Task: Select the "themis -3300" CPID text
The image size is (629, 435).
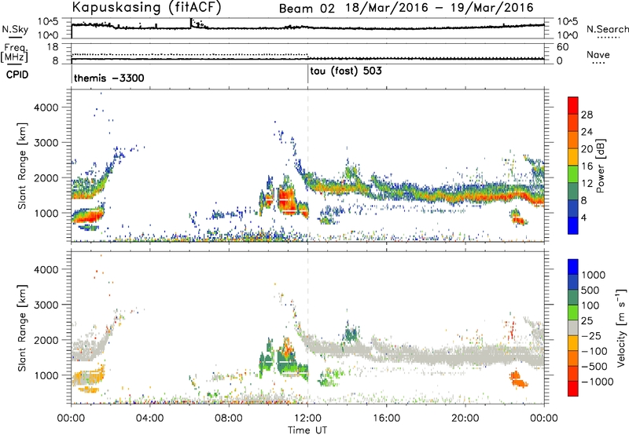Action: [109, 78]
